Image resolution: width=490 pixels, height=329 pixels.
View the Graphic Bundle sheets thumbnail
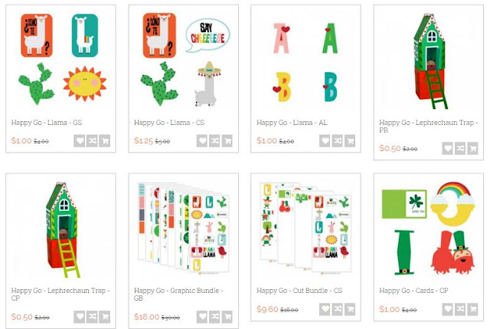click(184, 229)
